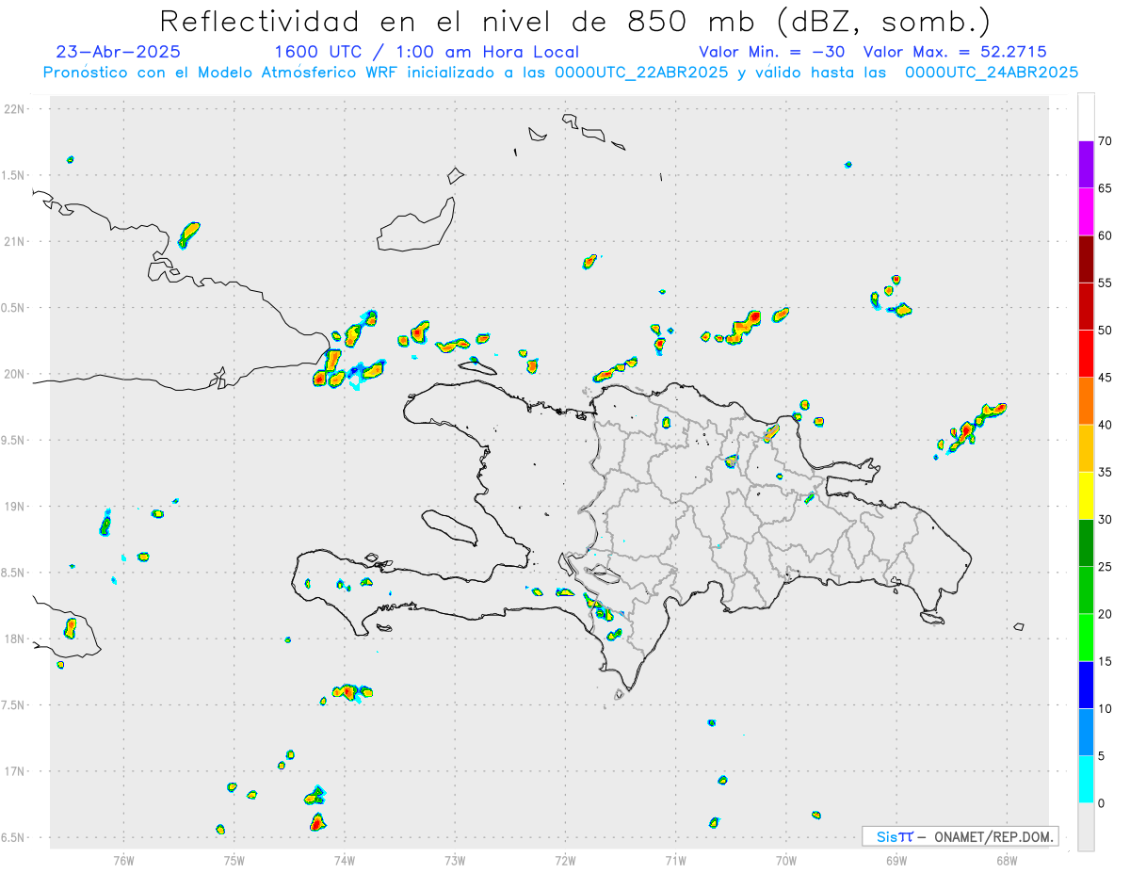Click the orange 40-45 dBZ colorbar segment

pos(1086,401)
